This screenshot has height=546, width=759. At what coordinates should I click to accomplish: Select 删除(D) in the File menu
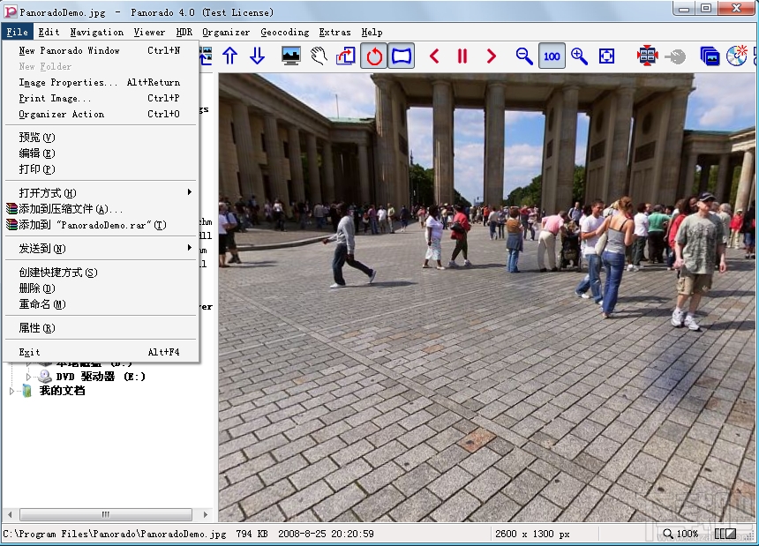pos(100,288)
